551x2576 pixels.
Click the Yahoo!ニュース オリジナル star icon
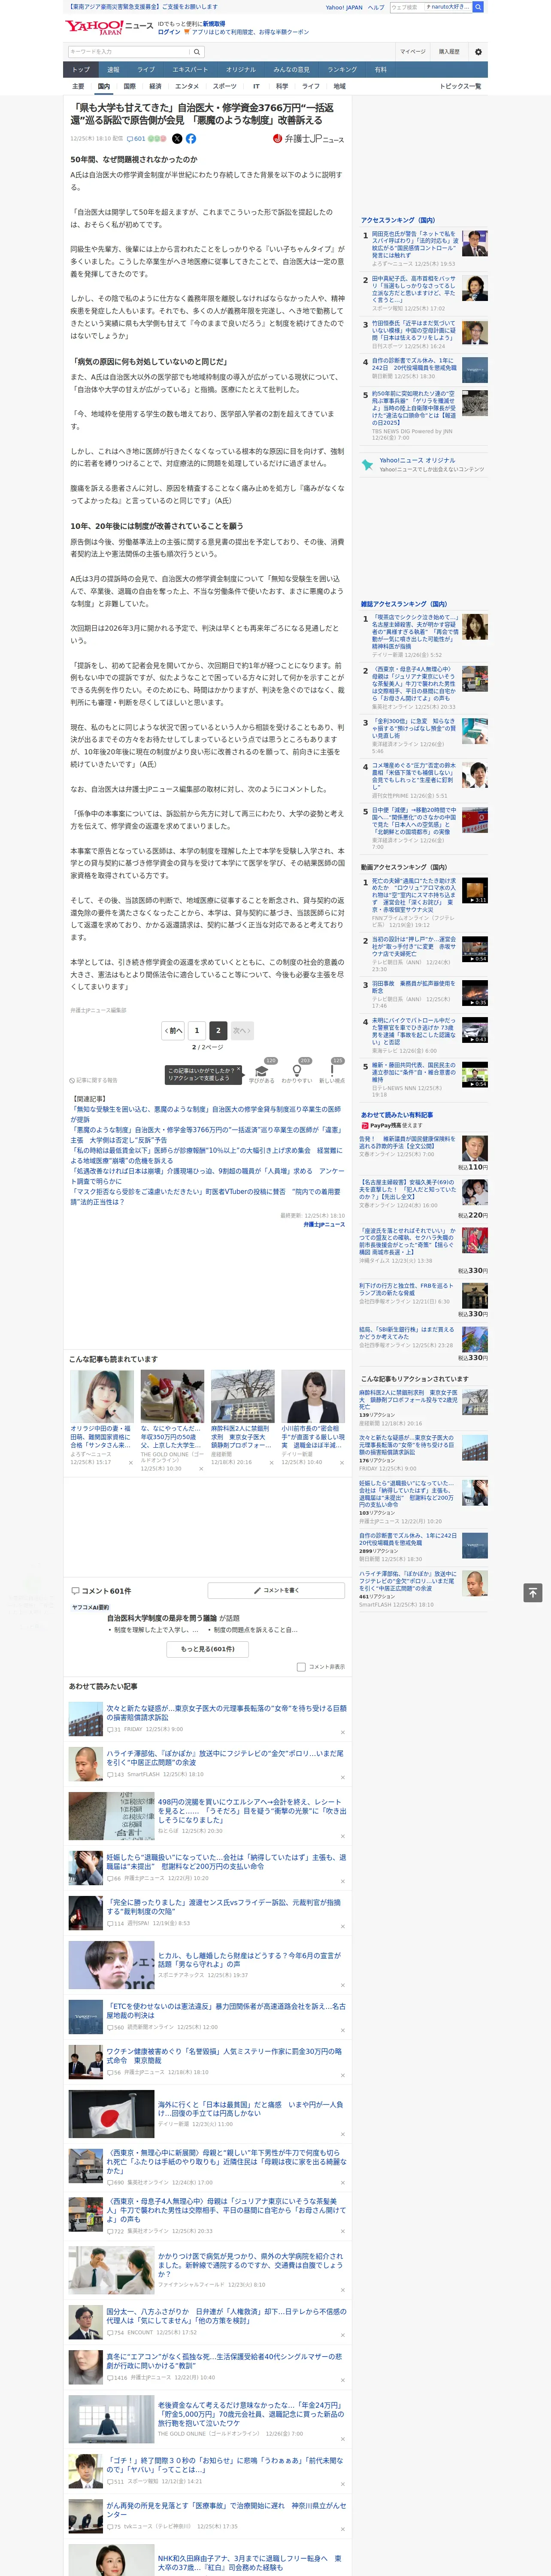(367, 465)
